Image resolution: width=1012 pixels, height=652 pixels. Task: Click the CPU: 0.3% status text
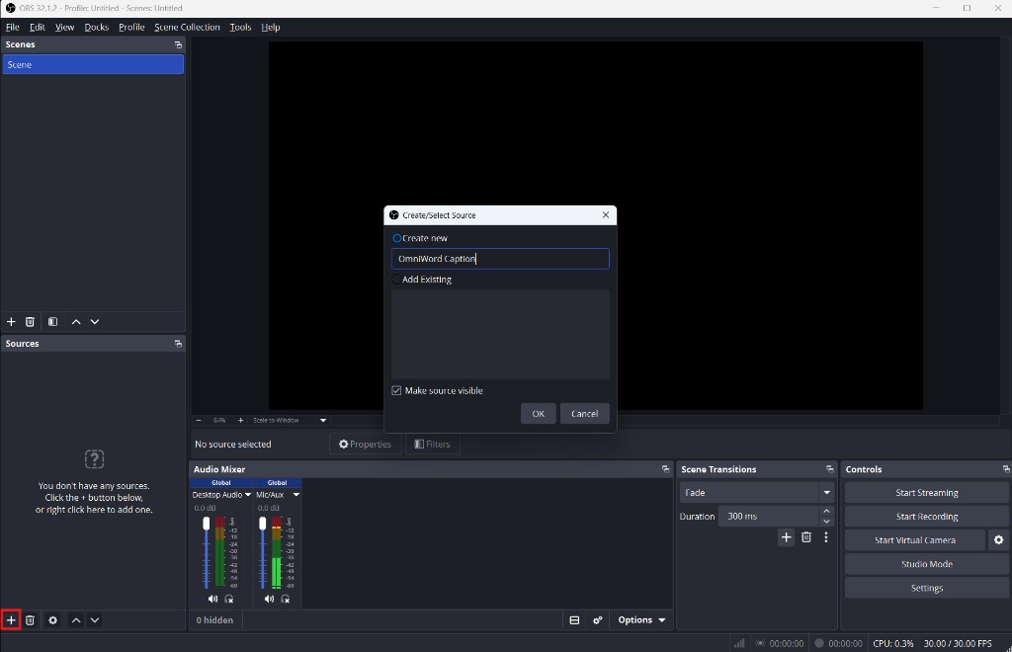pos(893,644)
